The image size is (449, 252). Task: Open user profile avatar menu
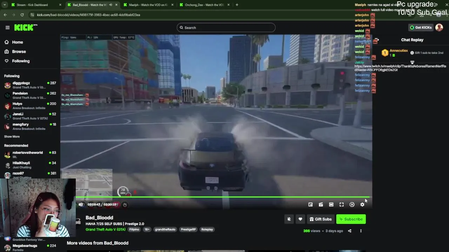click(x=439, y=27)
